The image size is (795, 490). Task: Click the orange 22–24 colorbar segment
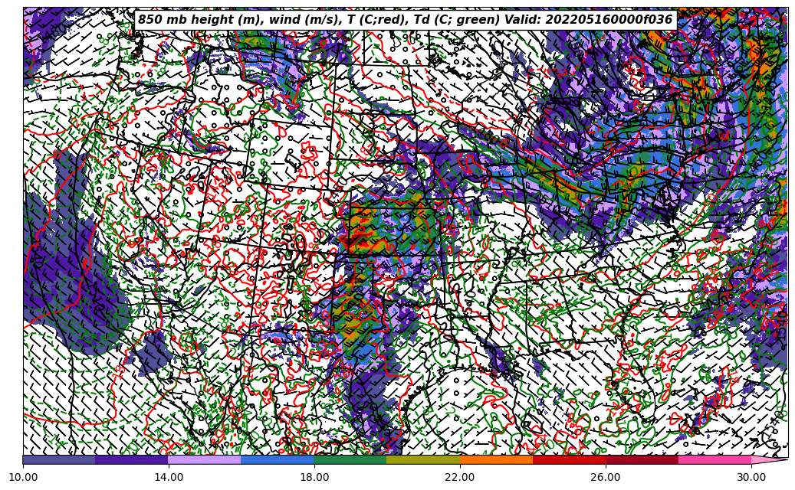coord(496,459)
